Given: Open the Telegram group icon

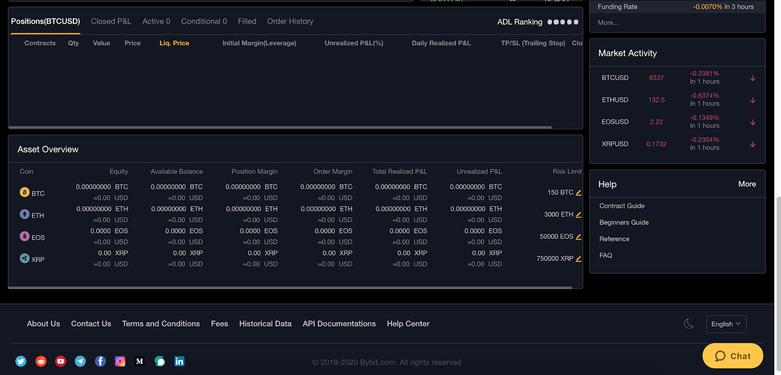Looking at the screenshot, I should coord(80,361).
